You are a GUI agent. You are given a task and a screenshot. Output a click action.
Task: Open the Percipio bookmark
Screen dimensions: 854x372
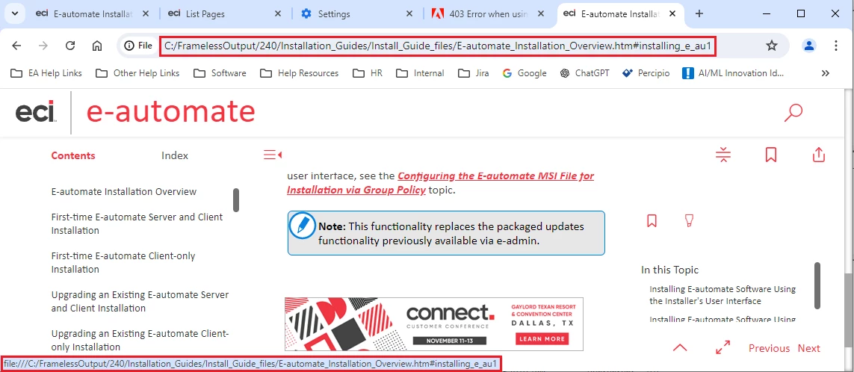646,73
